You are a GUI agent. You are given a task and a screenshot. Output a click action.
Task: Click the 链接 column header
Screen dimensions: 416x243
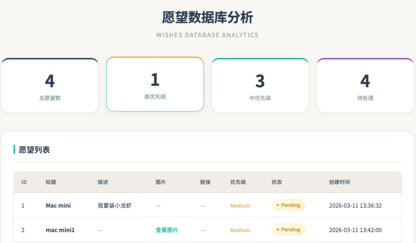coord(205,182)
